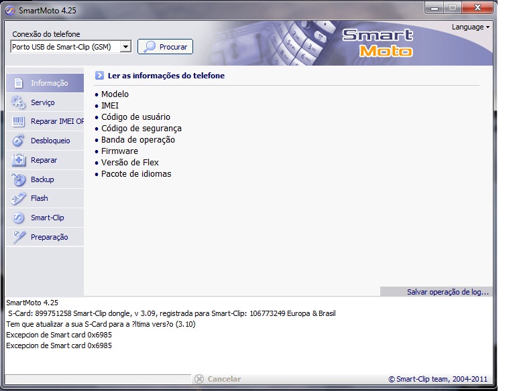Select the Código de segurança entry
The height and width of the screenshot is (391, 515).
point(141,129)
